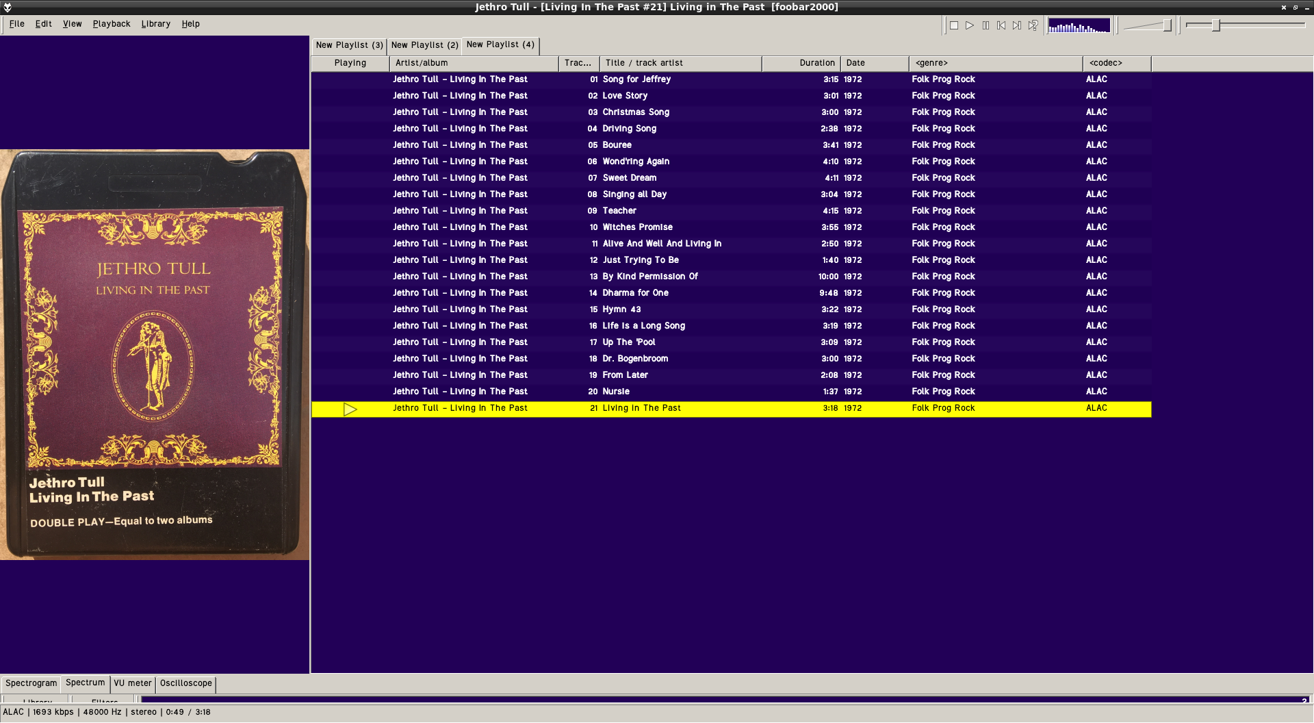Select track 04 Driving Song

(x=731, y=129)
